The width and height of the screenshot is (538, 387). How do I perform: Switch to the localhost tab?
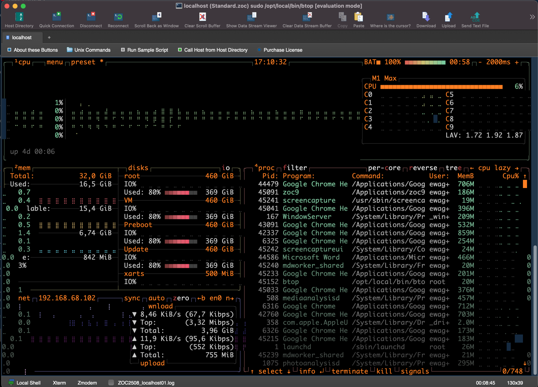point(22,38)
